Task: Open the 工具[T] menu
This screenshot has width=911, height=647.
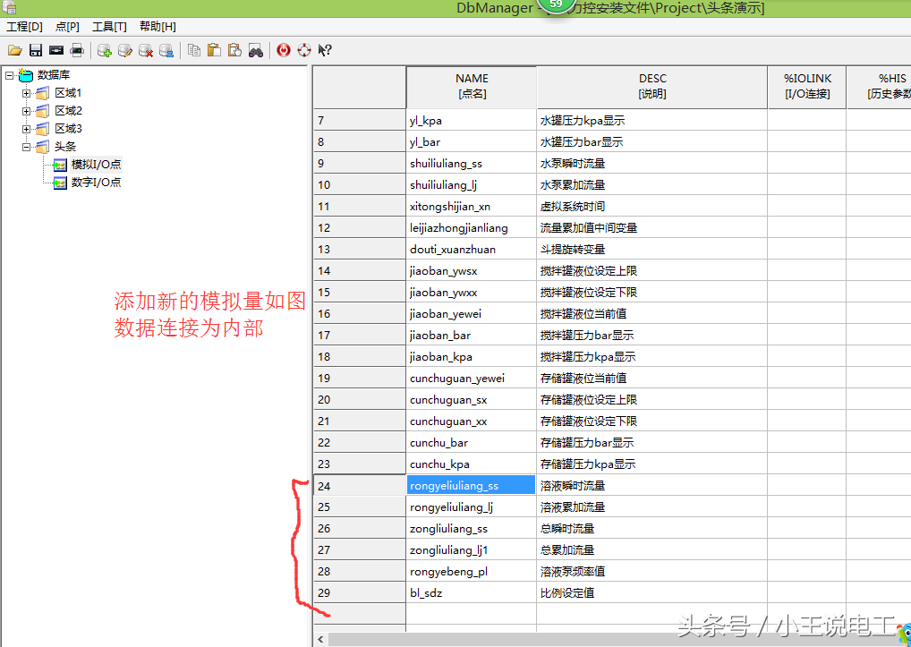Action: pyautogui.click(x=109, y=26)
